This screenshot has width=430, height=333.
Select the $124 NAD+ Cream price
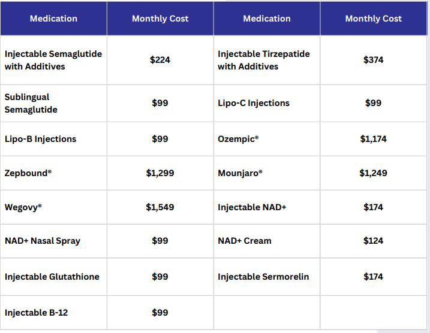[x=373, y=241]
